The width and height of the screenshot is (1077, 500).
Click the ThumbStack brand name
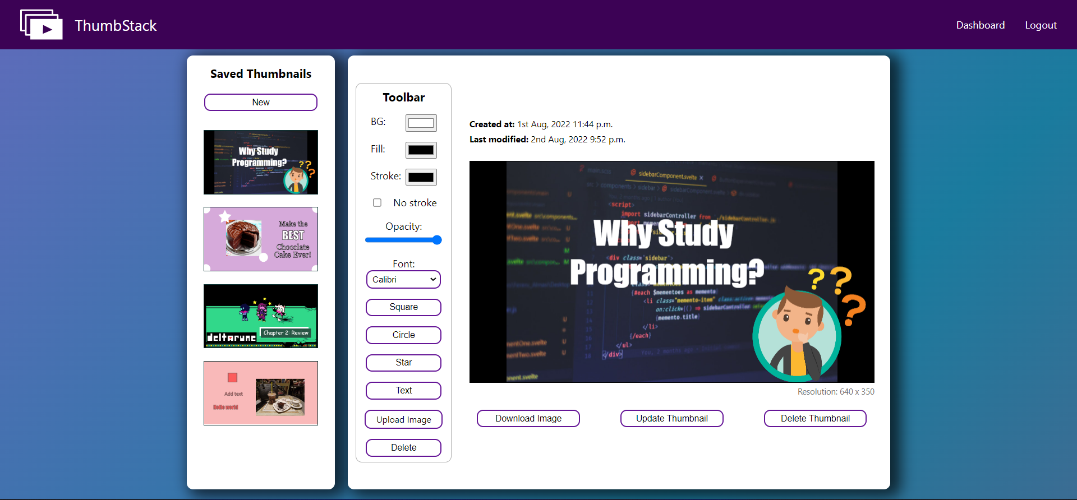tap(116, 26)
